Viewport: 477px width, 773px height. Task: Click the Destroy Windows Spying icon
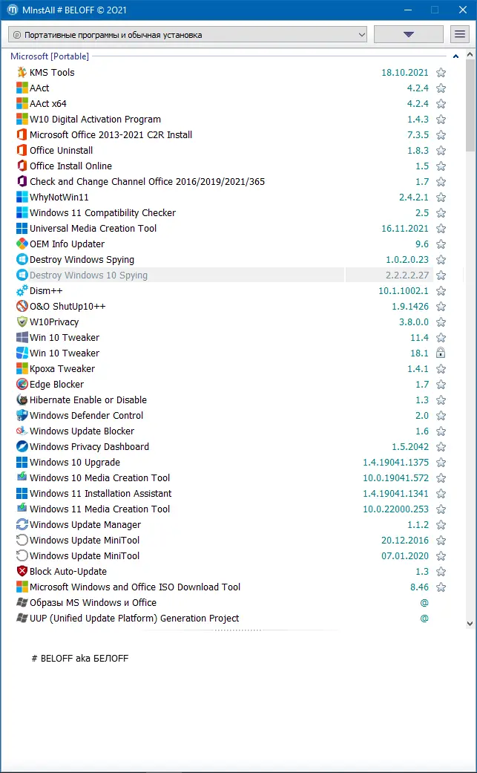click(22, 260)
